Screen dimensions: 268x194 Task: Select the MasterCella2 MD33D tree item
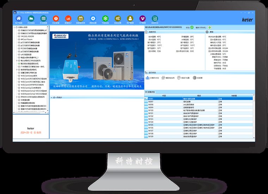[x=32, y=94]
